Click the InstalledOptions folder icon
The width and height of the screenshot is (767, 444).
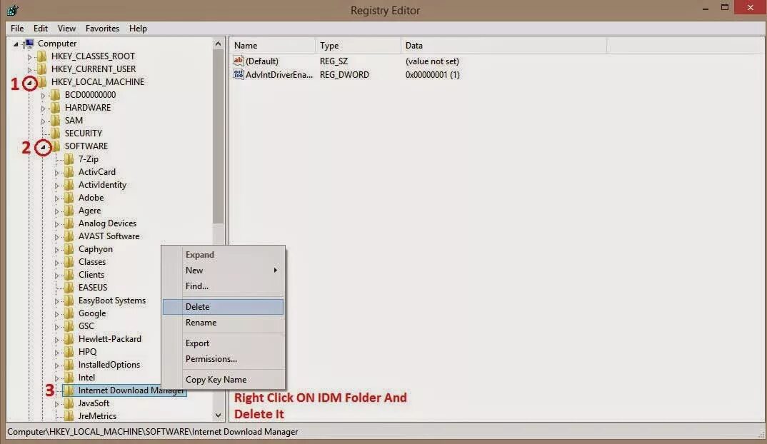point(69,364)
